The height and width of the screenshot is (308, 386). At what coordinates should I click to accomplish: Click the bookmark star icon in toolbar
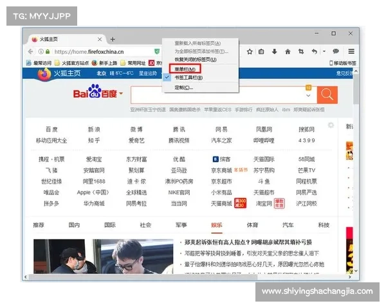(x=249, y=51)
